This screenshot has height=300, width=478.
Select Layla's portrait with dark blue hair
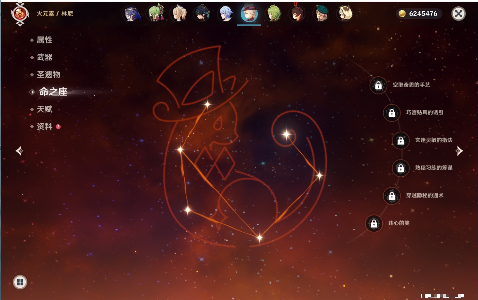tap(131, 14)
